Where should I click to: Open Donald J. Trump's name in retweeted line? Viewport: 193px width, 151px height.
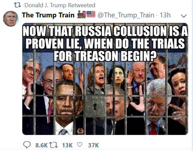[46, 5]
